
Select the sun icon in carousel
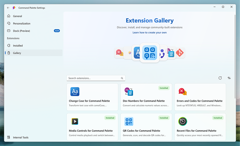[x=130, y=53]
